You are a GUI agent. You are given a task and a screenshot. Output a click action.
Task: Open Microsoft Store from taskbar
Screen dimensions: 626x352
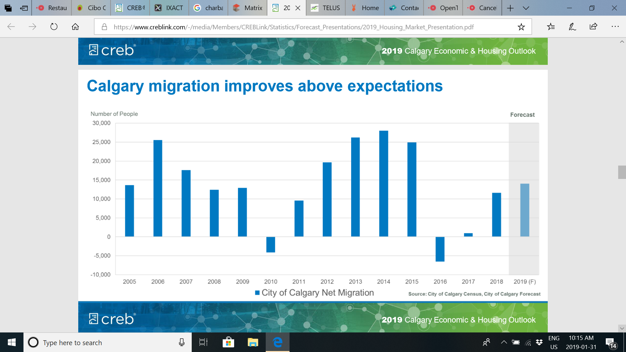pyautogui.click(x=228, y=342)
